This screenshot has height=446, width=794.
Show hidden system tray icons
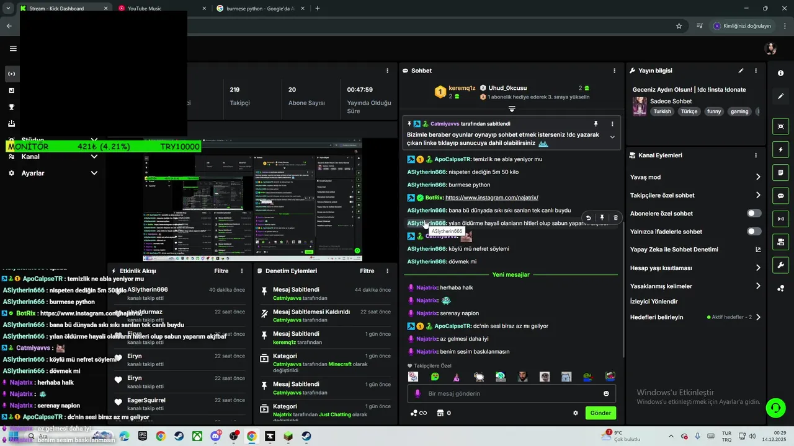[x=671, y=436]
